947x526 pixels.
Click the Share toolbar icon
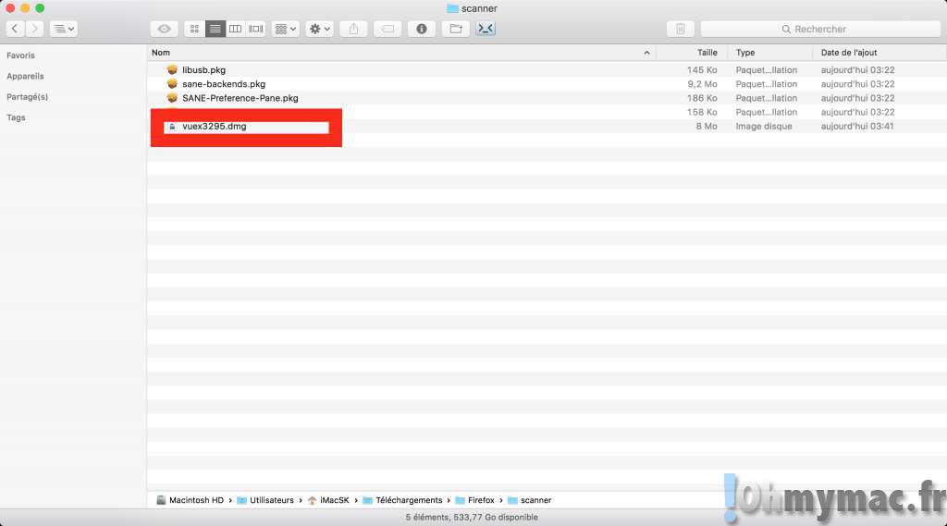pos(354,29)
